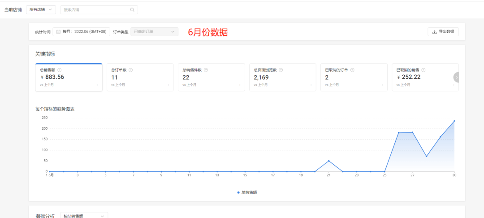Click the calendar icon in date field
The image size is (484, 218).
point(58,31)
